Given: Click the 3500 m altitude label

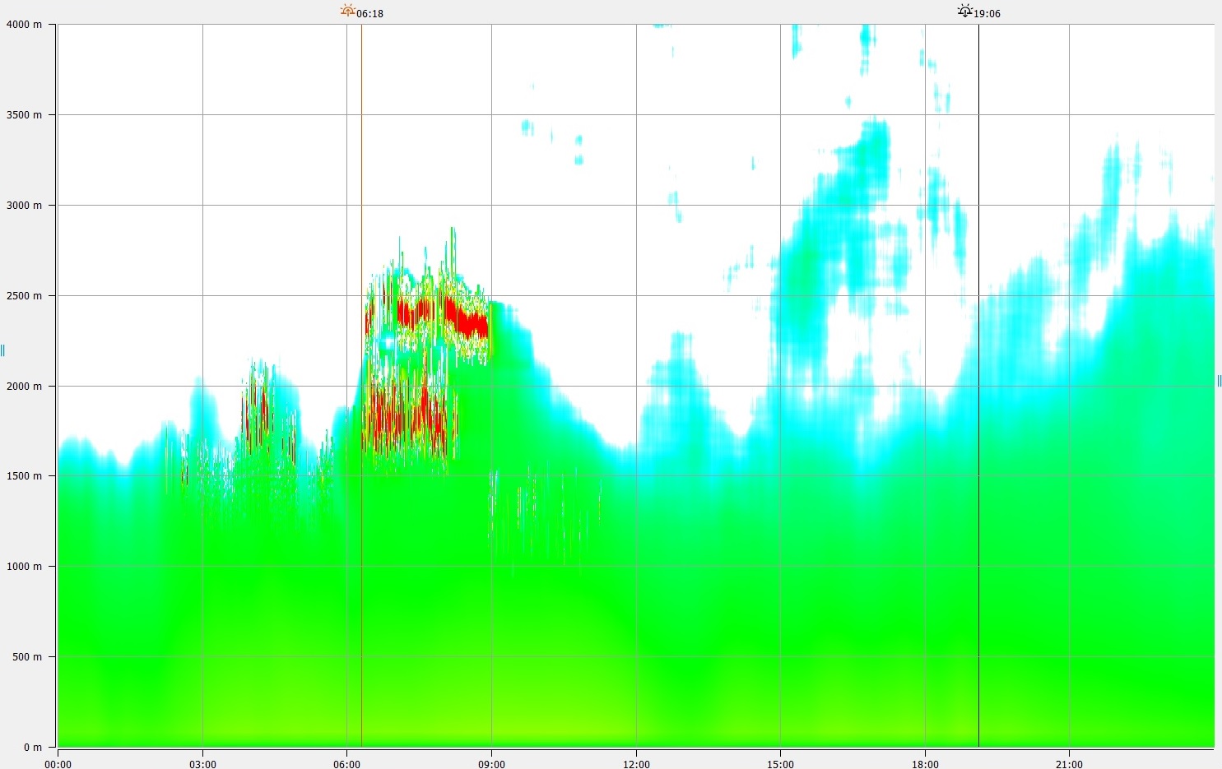Looking at the screenshot, I should (x=24, y=115).
